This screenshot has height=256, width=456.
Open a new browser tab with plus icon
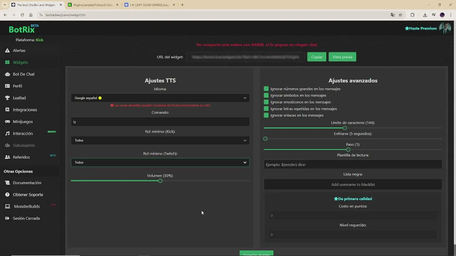(x=182, y=5)
